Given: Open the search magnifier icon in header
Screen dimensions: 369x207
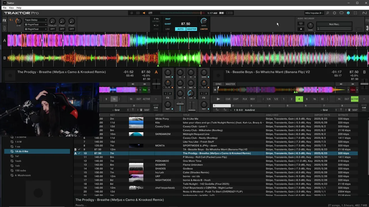Looking at the screenshot, I should pyautogui.click(x=327, y=13).
